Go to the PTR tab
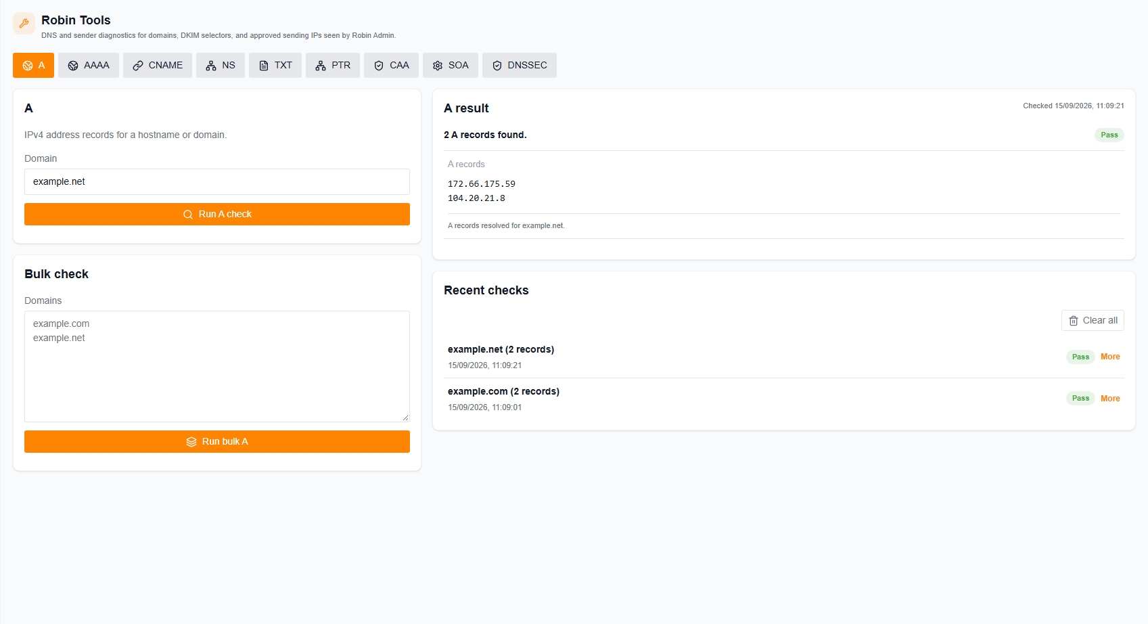1148x624 pixels. pyautogui.click(x=333, y=65)
